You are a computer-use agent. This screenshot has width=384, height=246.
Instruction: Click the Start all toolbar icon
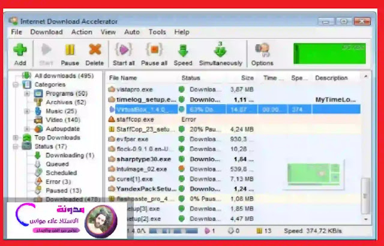(124, 50)
